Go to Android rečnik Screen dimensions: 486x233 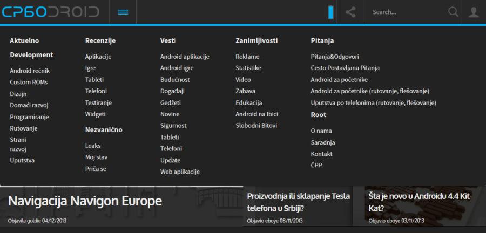(x=30, y=71)
